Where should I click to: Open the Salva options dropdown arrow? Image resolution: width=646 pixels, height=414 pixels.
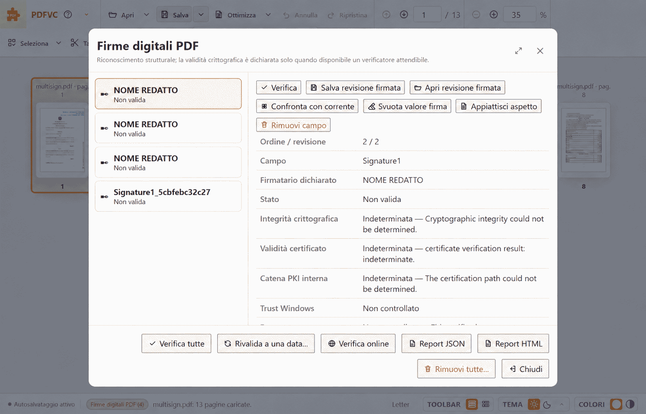(x=201, y=15)
